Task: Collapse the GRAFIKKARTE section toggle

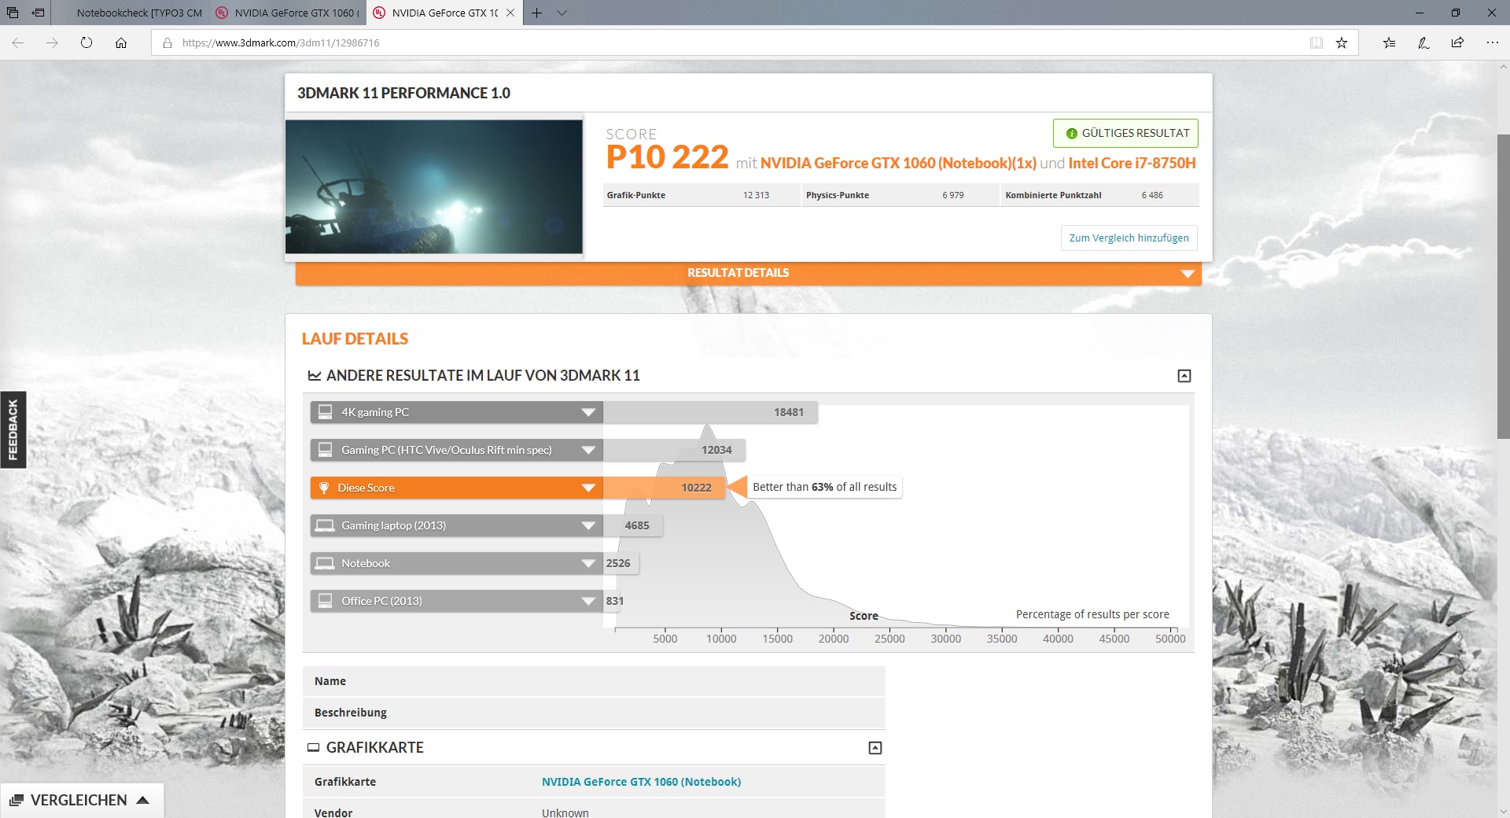Action: tap(875, 748)
